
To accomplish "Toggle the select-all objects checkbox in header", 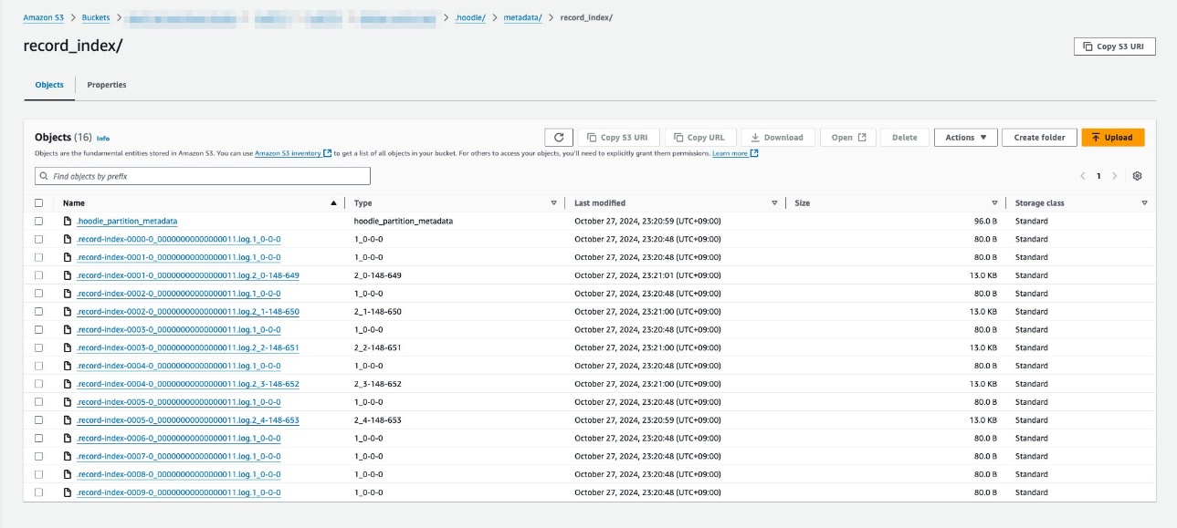I will pyautogui.click(x=38, y=203).
